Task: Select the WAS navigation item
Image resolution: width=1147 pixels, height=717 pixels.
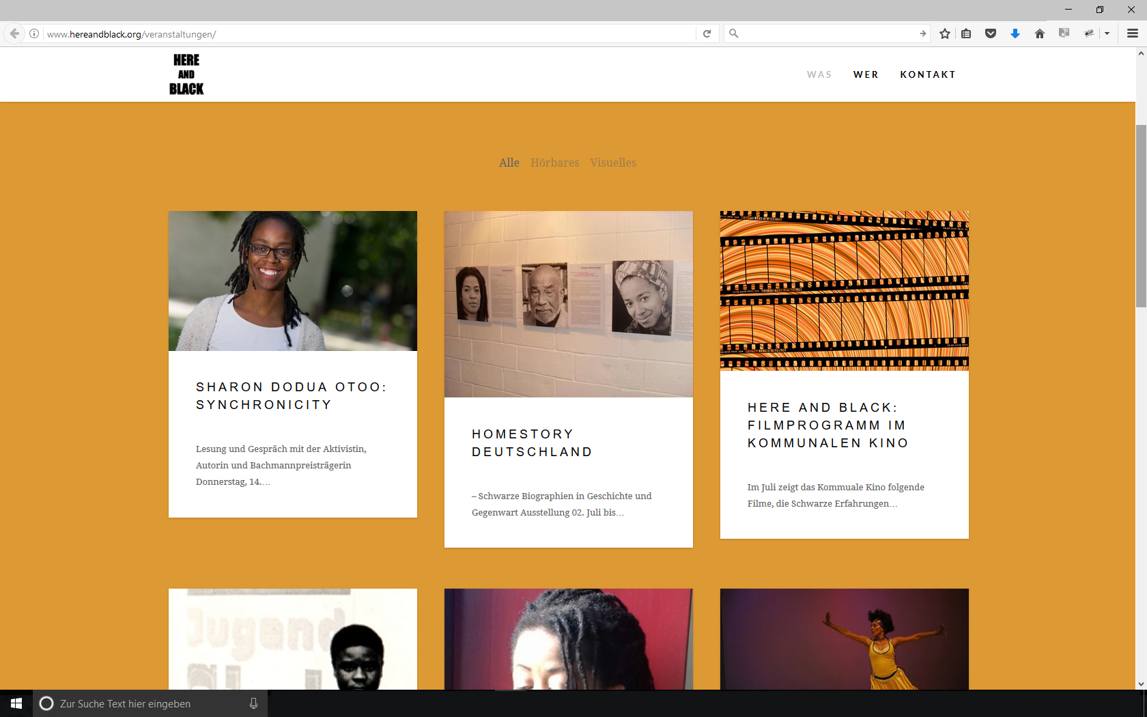Action: pos(819,74)
